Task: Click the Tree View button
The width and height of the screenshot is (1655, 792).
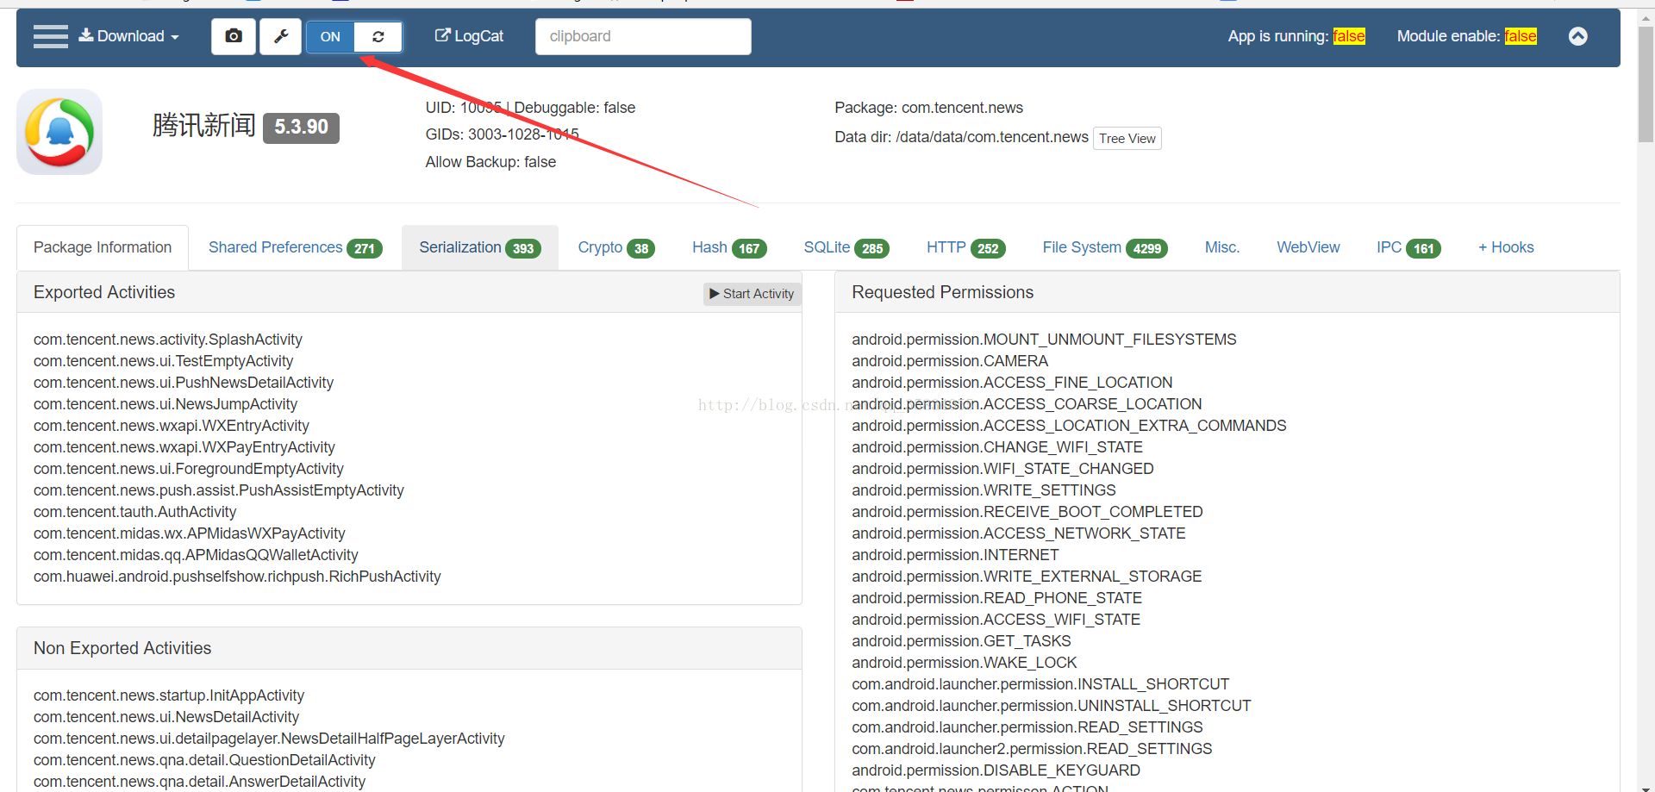Action: [1127, 139]
